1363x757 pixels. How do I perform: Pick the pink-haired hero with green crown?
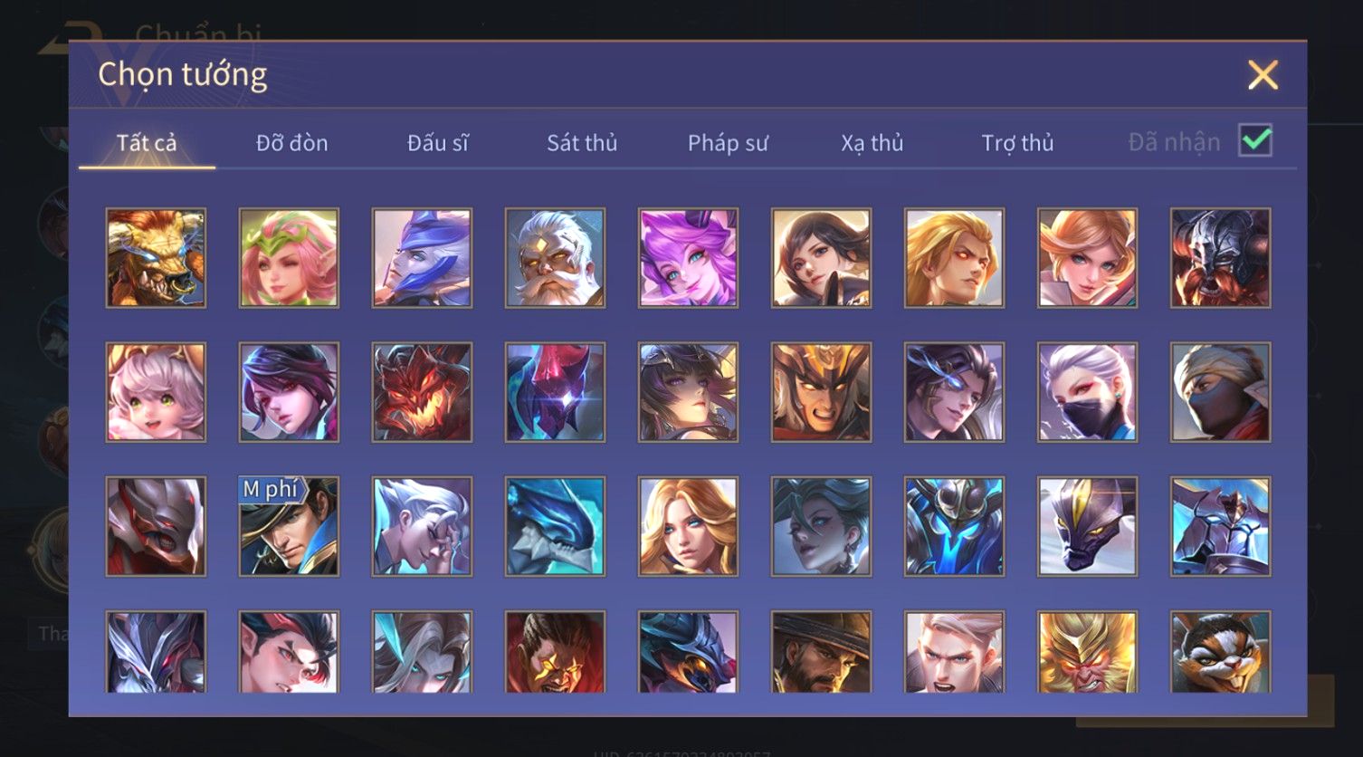coord(289,258)
